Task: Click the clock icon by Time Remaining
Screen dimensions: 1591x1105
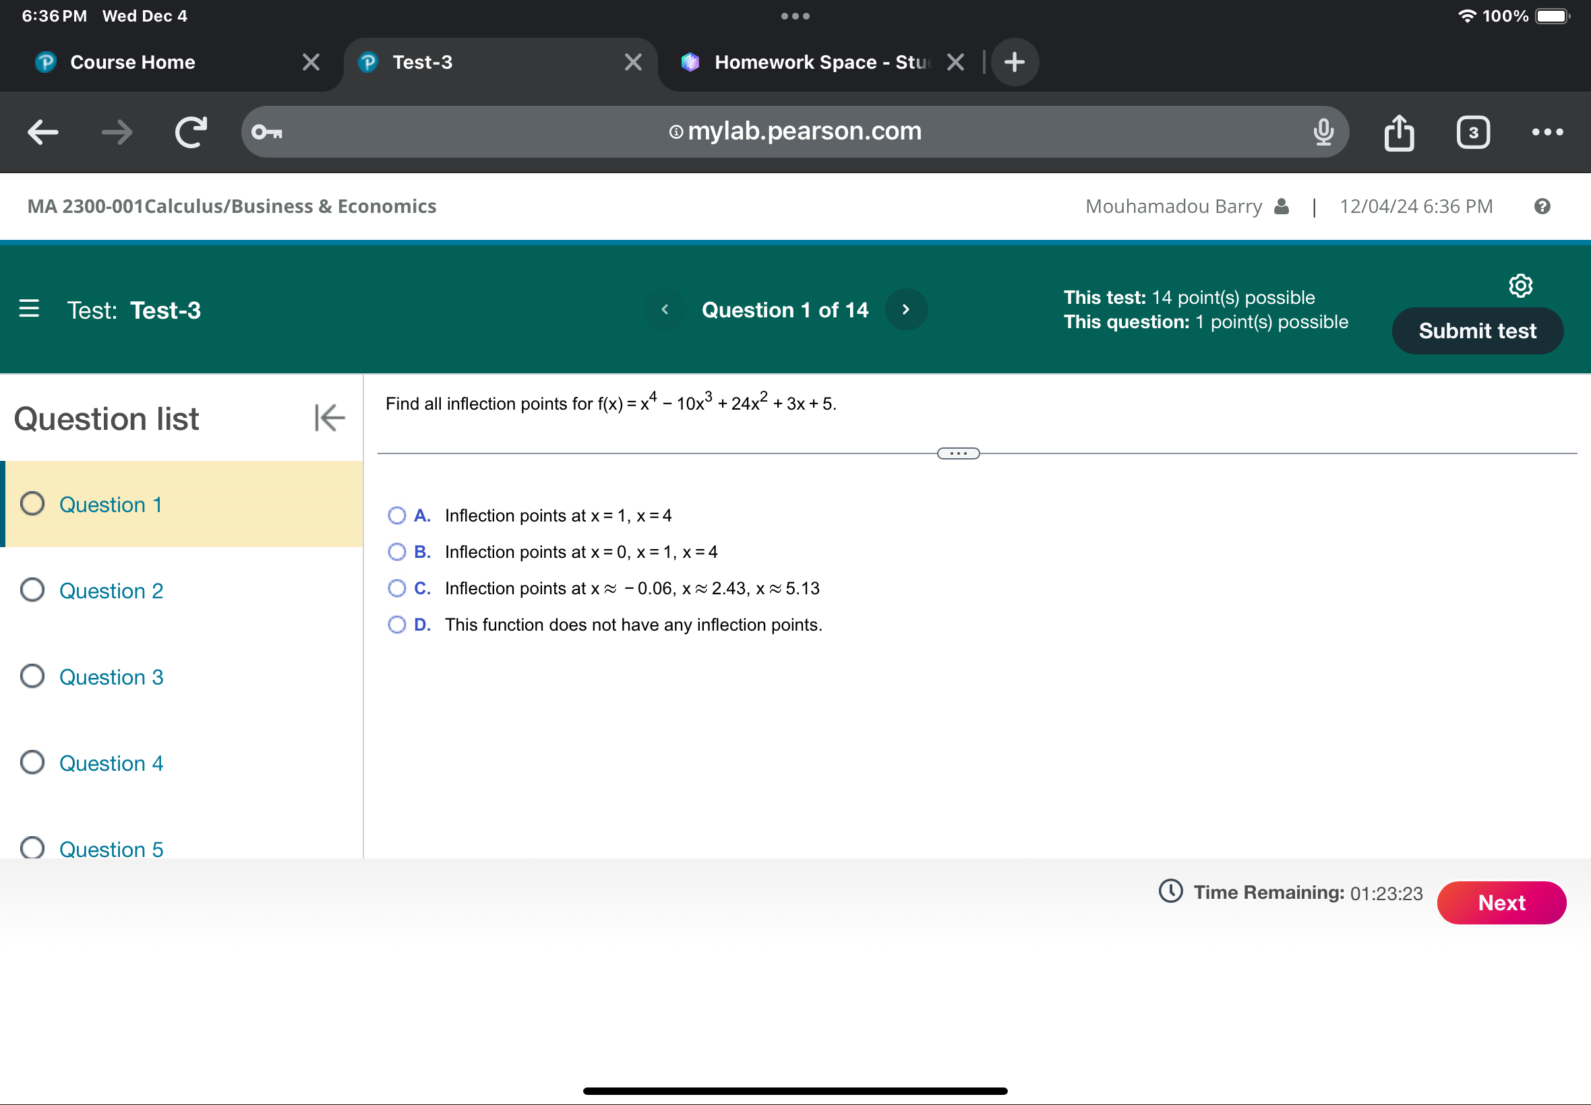Action: (x=1170, y=891)
